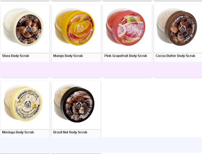Click the Mango Body Scrub title link
This screenshot has width=202, height=154.
[x=68, y=56]
